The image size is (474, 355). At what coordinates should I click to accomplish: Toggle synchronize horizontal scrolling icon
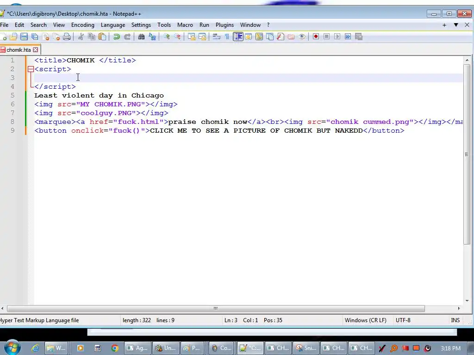(x=202, y=37)
